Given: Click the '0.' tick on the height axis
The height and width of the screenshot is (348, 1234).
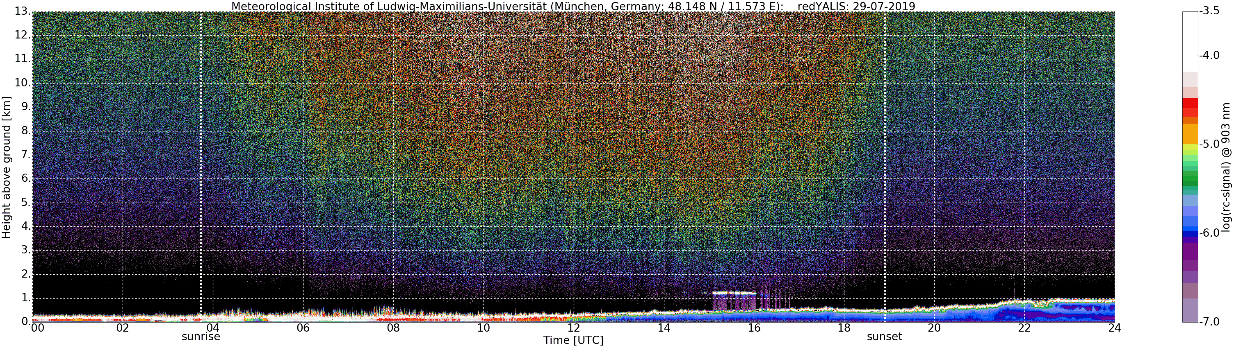Looking at the screenshot, I should [x=26, y=322].
